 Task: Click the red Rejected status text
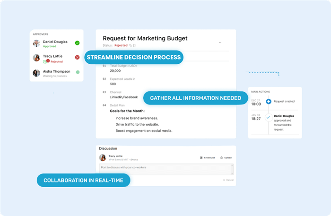coord(121,45)
